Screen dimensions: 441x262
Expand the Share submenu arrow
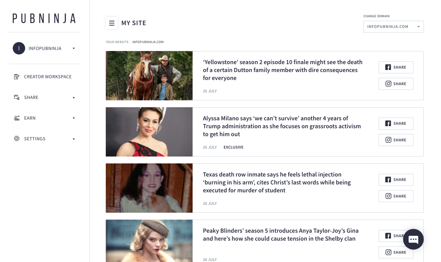click(x=74, y=98)
